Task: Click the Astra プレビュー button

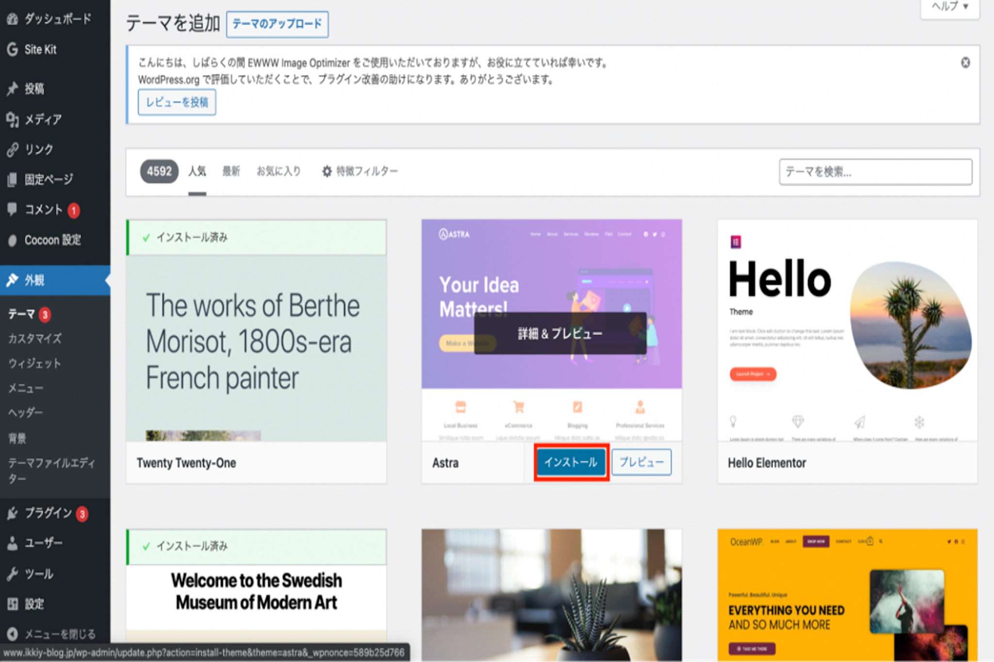Action: coord(641,462)
